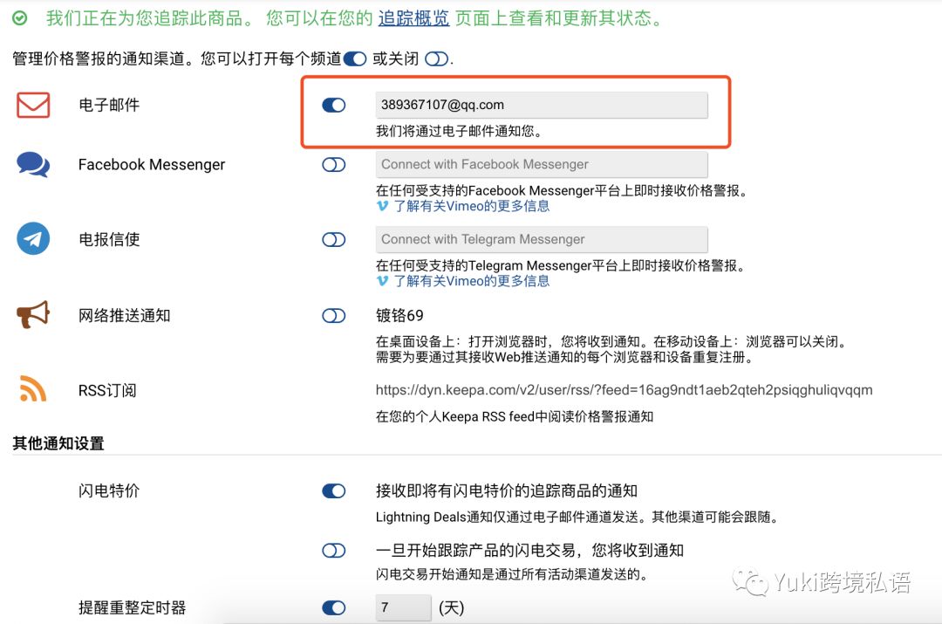
Task: Click the orange RSS feed icon
Action: pyautogui.click(x=31, y=389)
